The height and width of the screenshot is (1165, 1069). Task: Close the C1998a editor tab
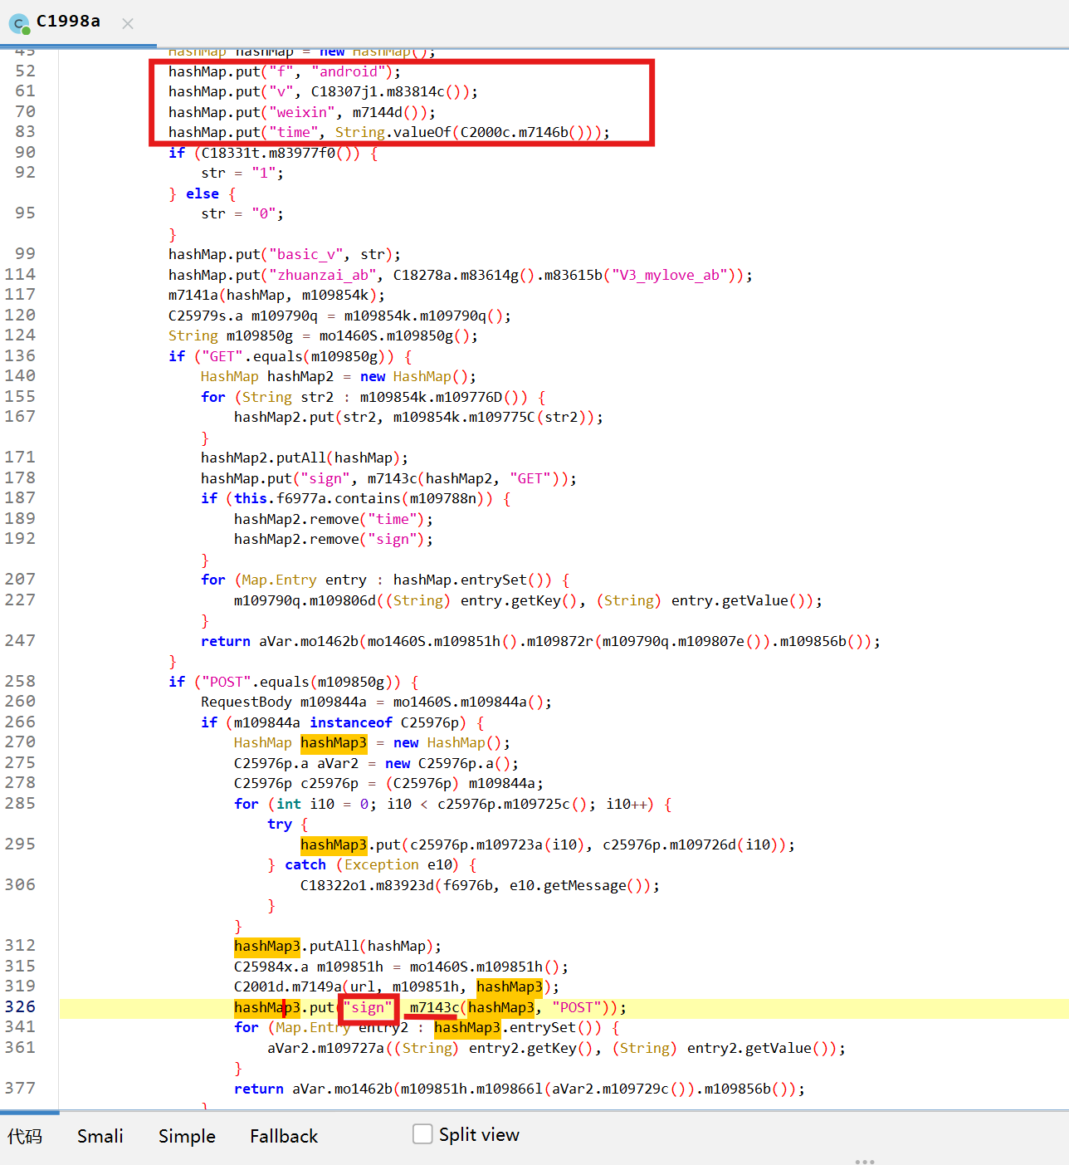coord(128,24)
